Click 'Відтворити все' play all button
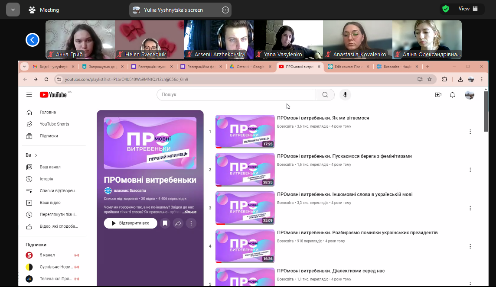 click(131, 223)
